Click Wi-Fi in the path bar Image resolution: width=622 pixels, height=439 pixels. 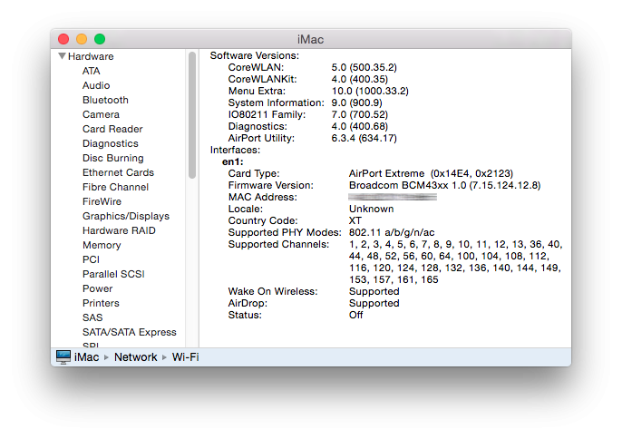coord(185,356)
